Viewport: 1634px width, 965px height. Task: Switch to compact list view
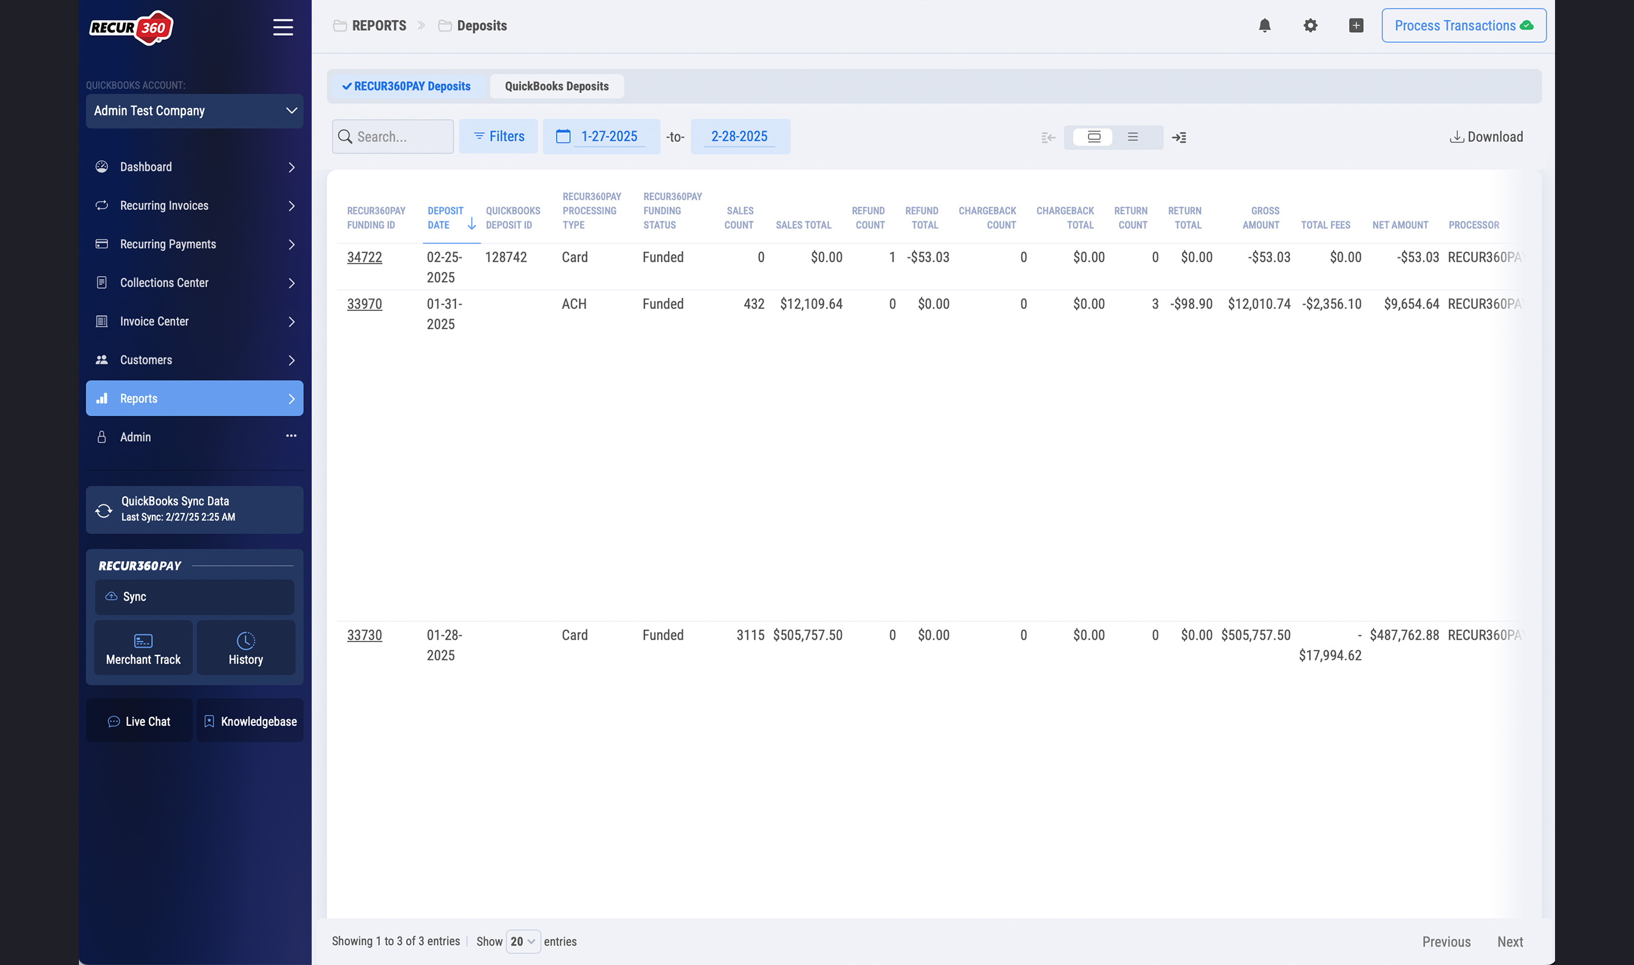(x=1133, y=137)
